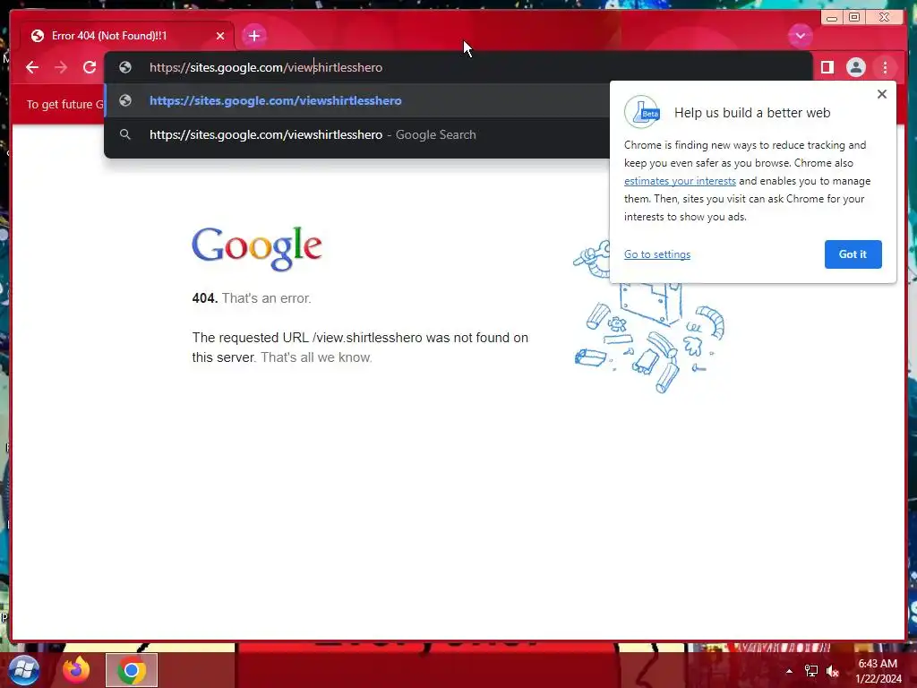The height and width of the screenshot is (688, 917).
Task: Close the Error 404 tab
Action: click(x=220, y=36)
